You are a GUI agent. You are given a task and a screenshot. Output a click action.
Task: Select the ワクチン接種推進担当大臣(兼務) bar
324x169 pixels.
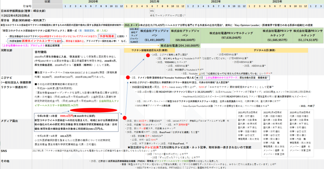tap(149, 50)
